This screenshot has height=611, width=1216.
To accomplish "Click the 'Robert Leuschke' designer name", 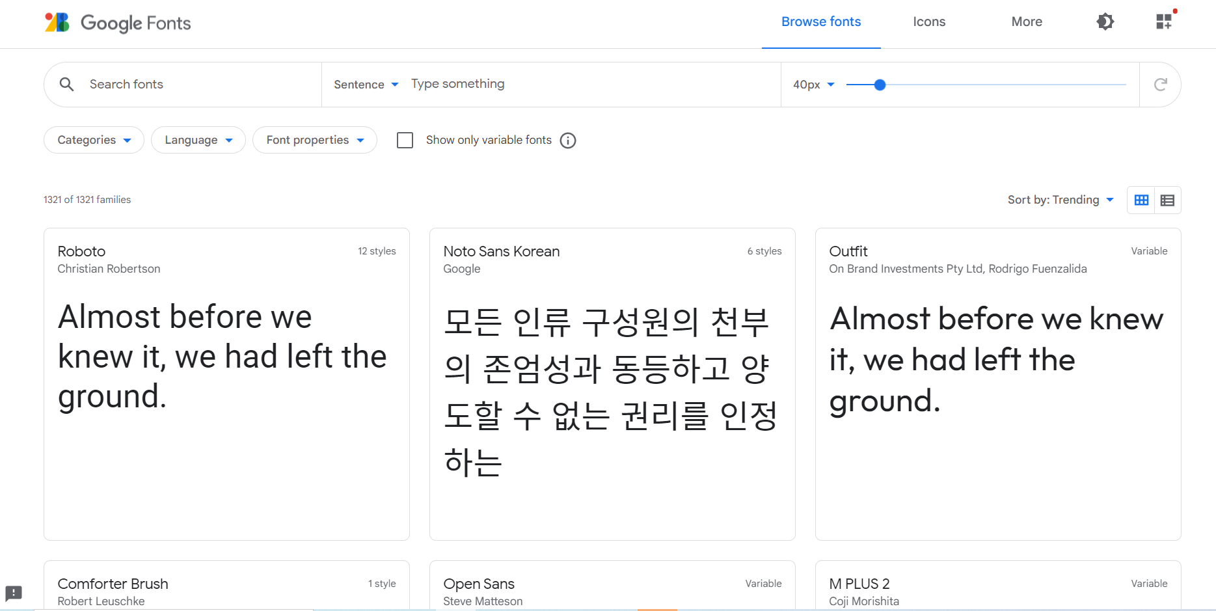I will 101,601.
